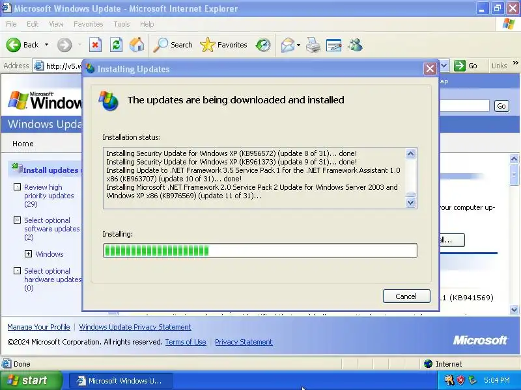Toggle the Review high priority updates box
The width and height of the screenshot is (521, 390).
click(x=17, y=187)
